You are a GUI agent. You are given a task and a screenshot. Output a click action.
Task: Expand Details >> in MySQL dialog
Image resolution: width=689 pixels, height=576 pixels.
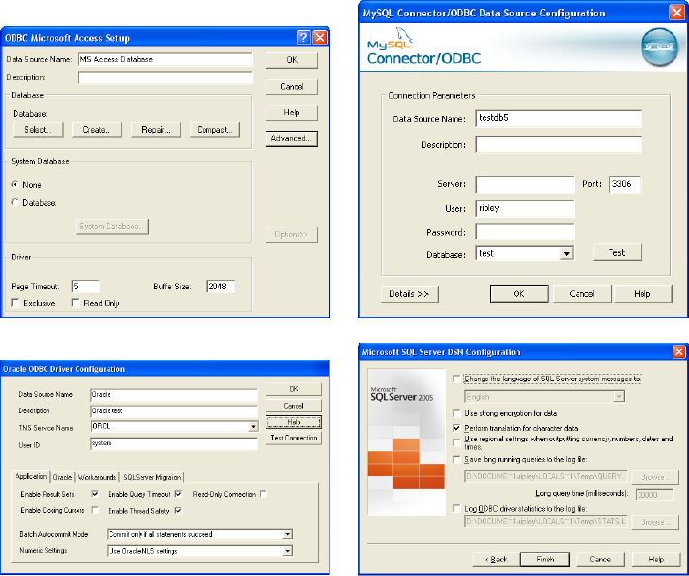coord(410,294)
